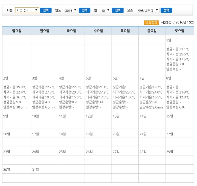Click the 11일 date cell
The width and height of the screenshot is (197, 186).
tap(71, 116)
